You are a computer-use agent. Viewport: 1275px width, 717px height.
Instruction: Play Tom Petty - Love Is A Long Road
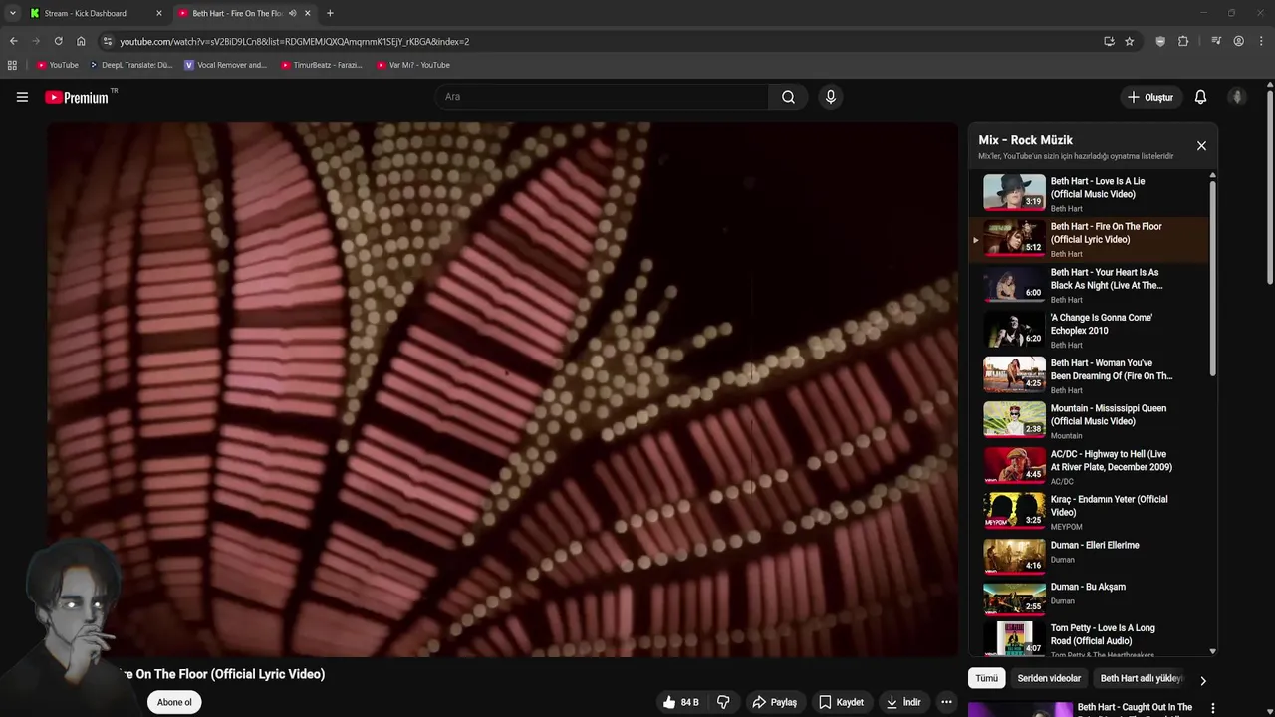click(1089, 639)
